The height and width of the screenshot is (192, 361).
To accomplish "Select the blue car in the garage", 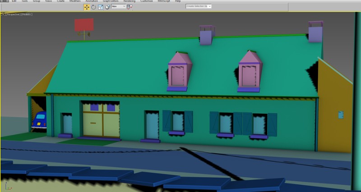I will (39, 121).
